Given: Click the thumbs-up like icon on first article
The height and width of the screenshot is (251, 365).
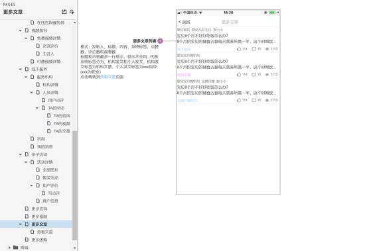Looking at the screenshot, I should [x=239, y=49].
